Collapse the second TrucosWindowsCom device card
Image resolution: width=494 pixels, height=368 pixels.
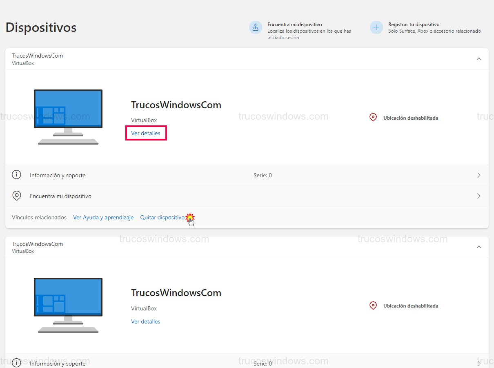click(x=479, y=247)
